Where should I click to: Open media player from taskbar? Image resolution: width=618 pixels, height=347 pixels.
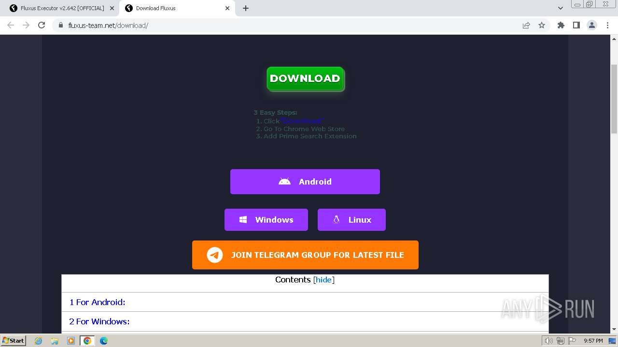71,341
